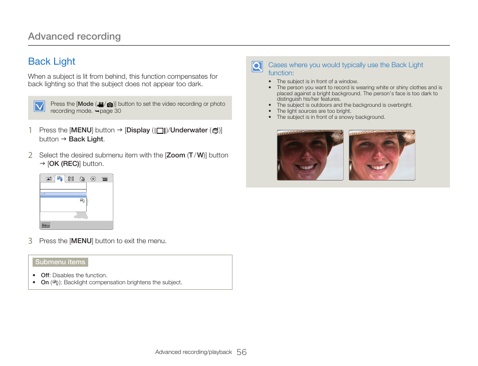Click the backlight symbol next to On submenu item
This screenshot has width=478, height=366.
coord(54,282)
